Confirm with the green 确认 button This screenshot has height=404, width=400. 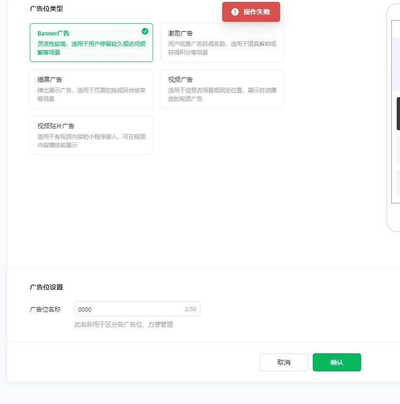click(337, 362)
